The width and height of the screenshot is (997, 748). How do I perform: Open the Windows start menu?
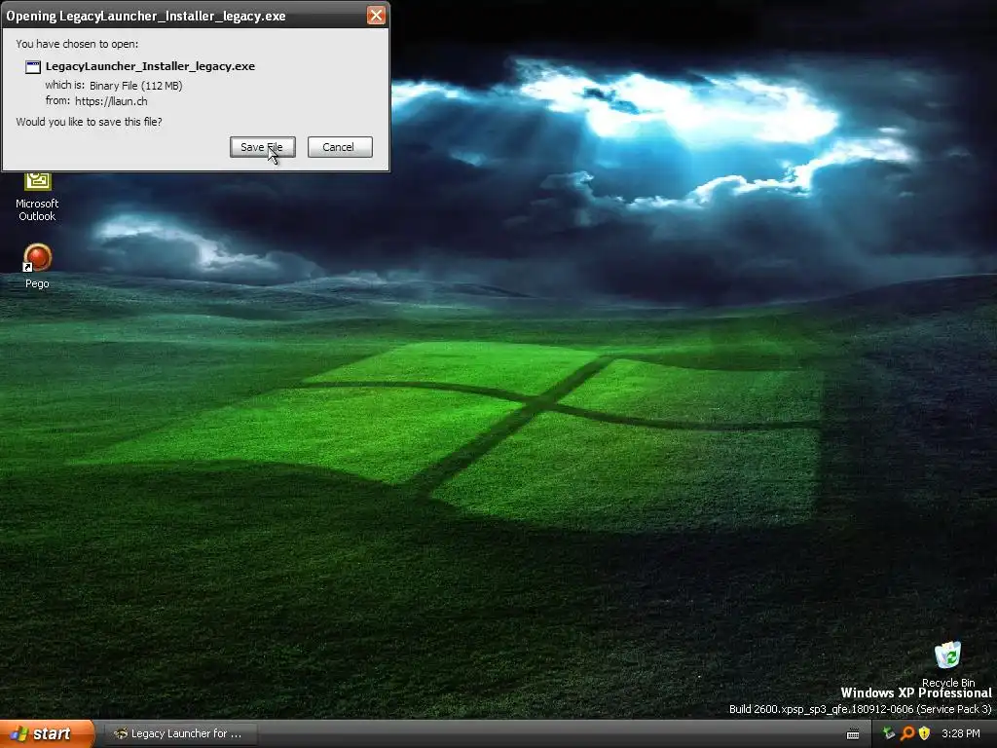click(x=47, y=733)
